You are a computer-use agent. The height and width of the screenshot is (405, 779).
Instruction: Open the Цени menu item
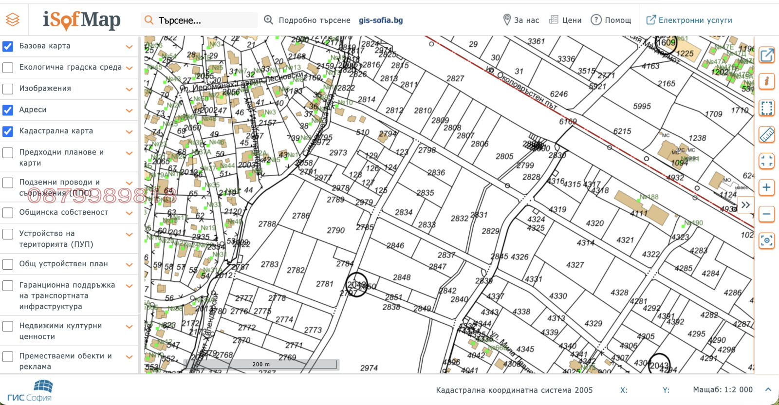565,20
